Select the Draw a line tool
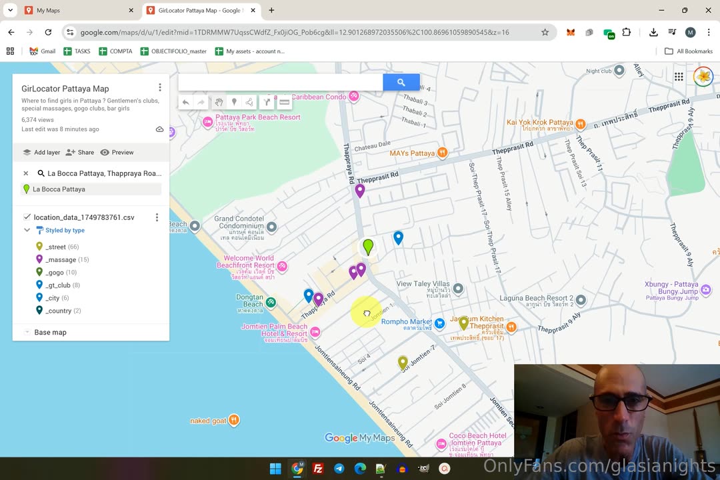Screen dimensions: 720x480 tap(249, 102)
